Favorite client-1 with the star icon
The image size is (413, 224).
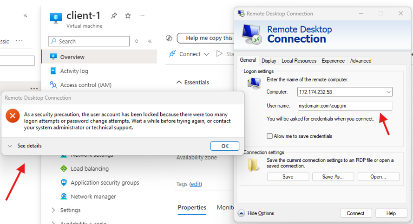pos(128,16)
